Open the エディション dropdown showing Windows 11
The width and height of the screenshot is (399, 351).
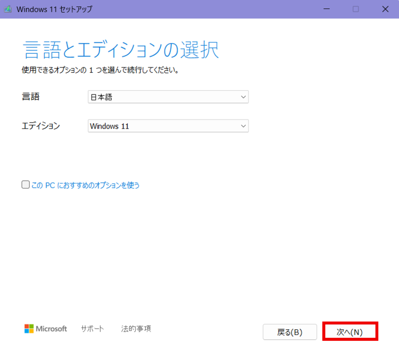tap(168, 126)
